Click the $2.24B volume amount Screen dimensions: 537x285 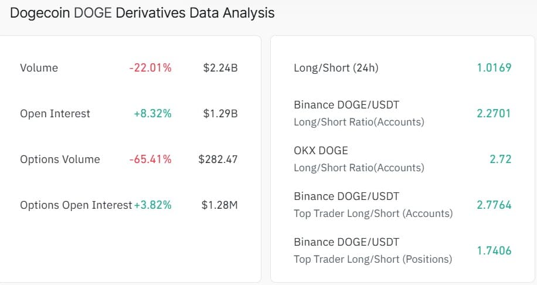pyautogui.click(x=220, y=68)
